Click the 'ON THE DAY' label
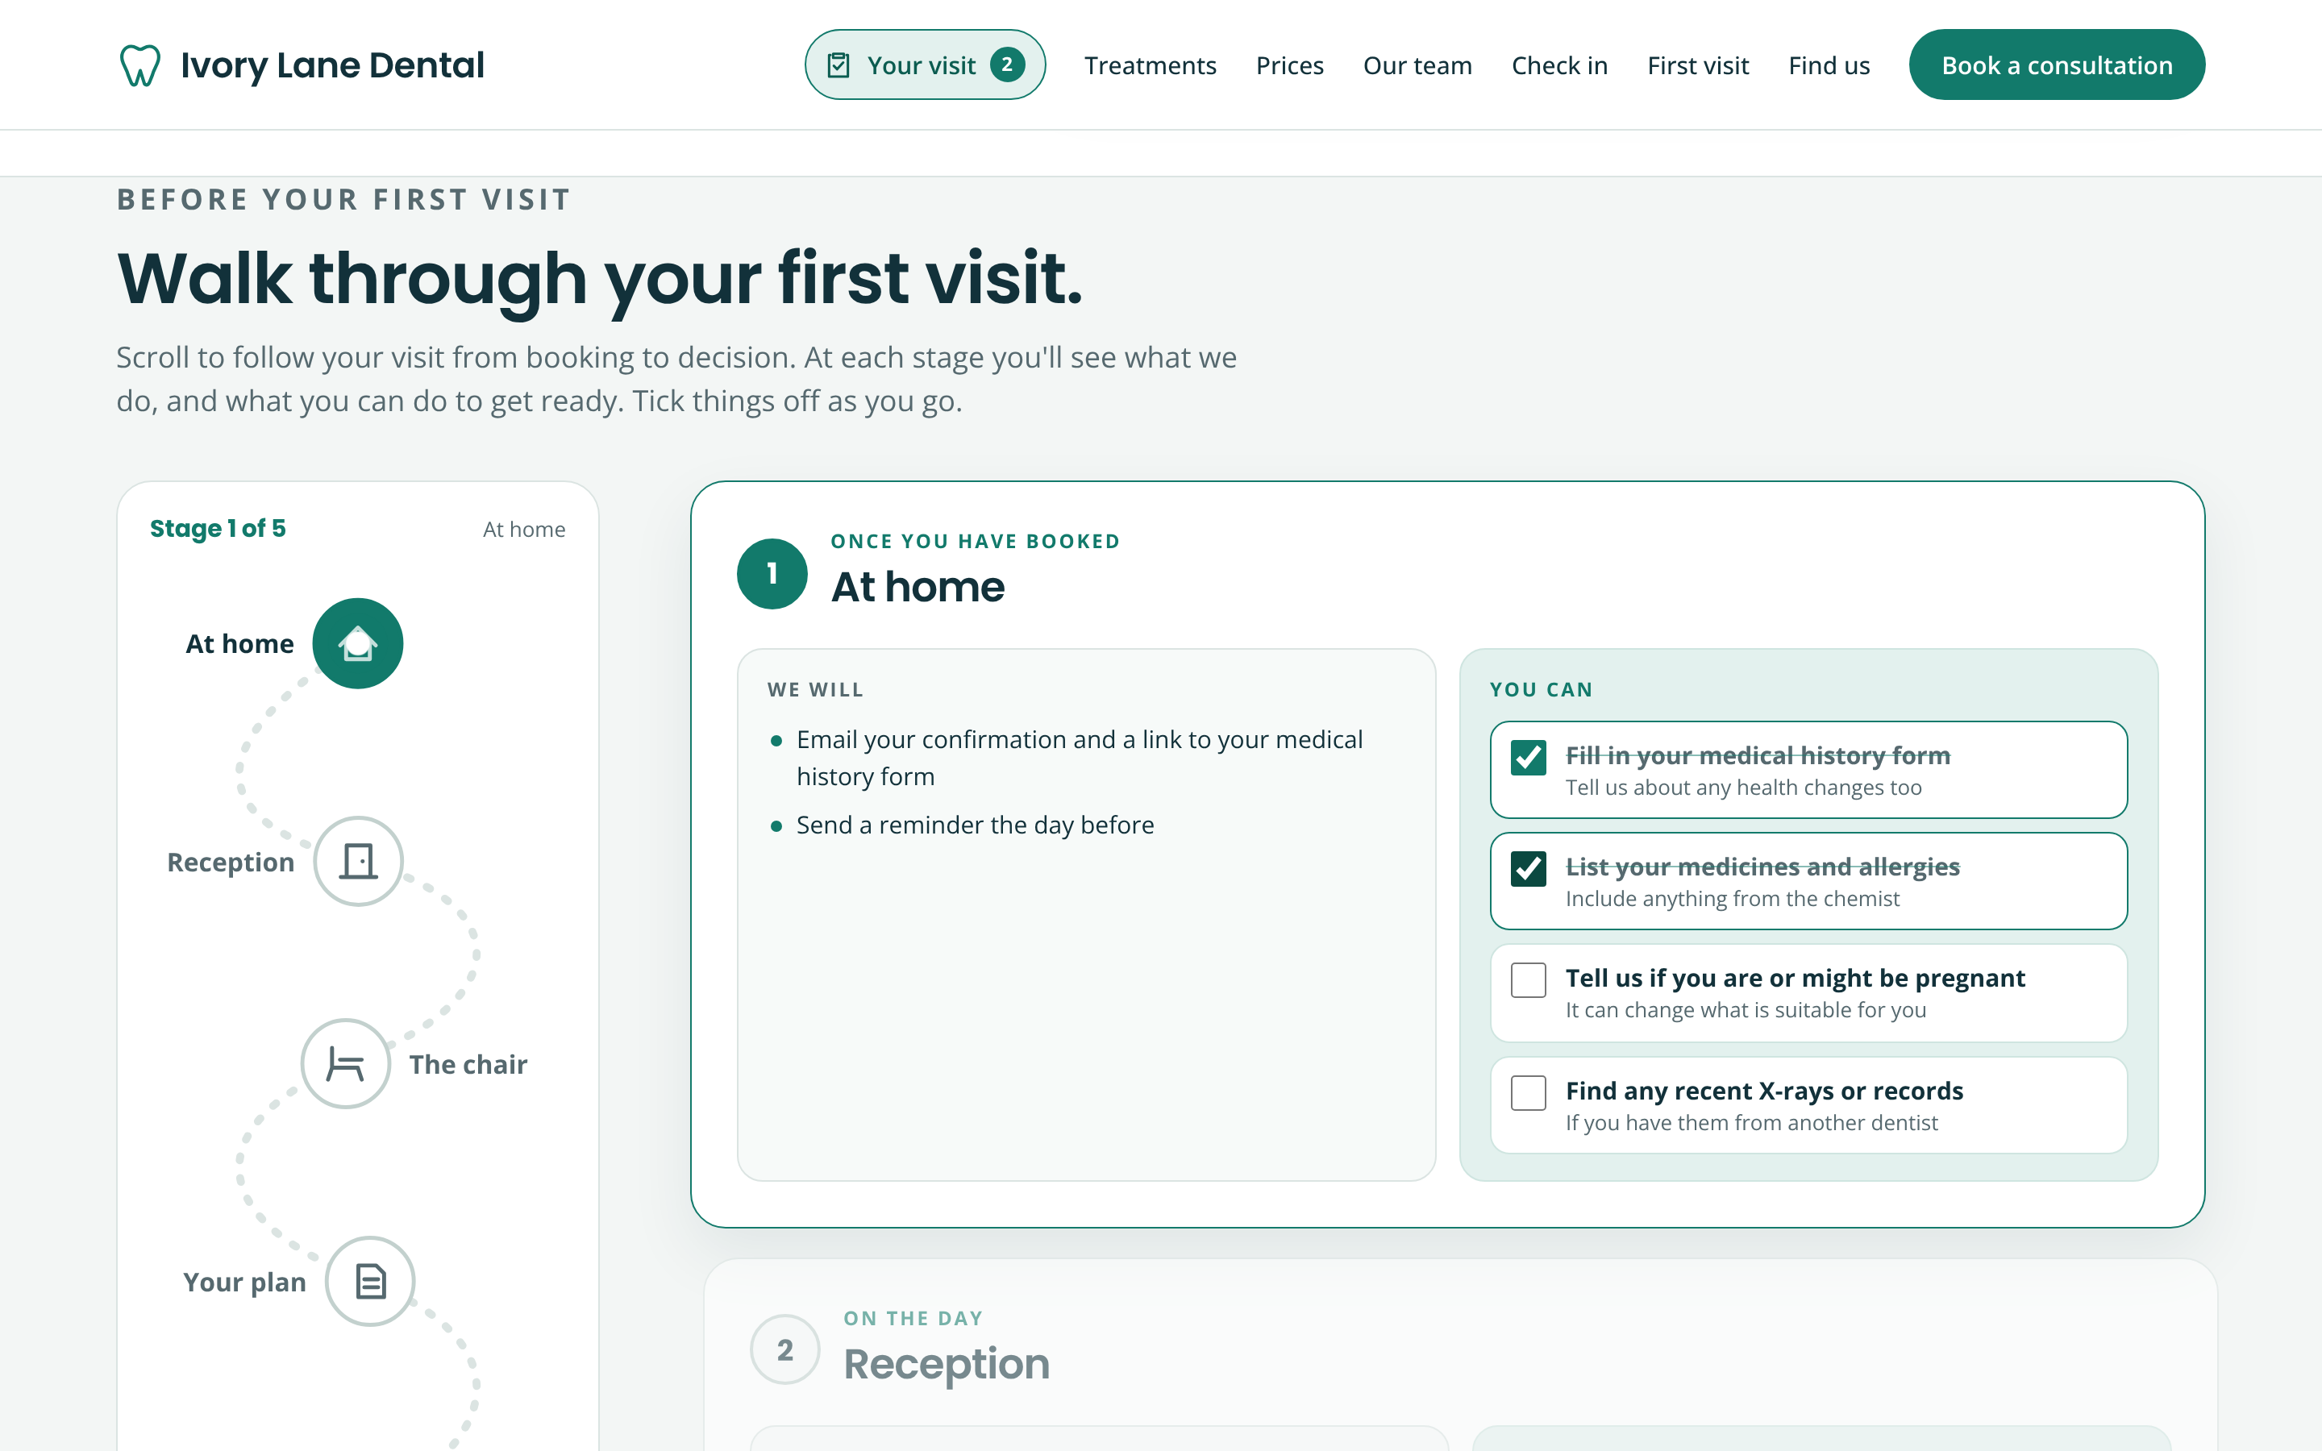 click(913, 1319)
